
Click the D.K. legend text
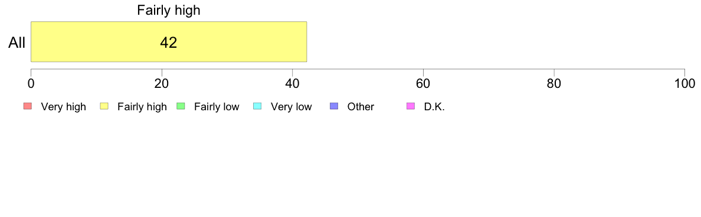click(x=434, y=107)
